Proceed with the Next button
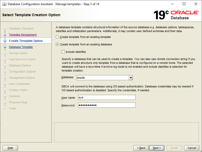 [157, 148]
